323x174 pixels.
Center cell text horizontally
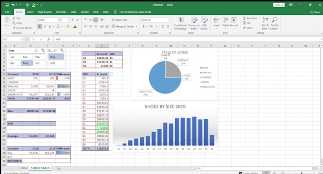tap(91, 27)
